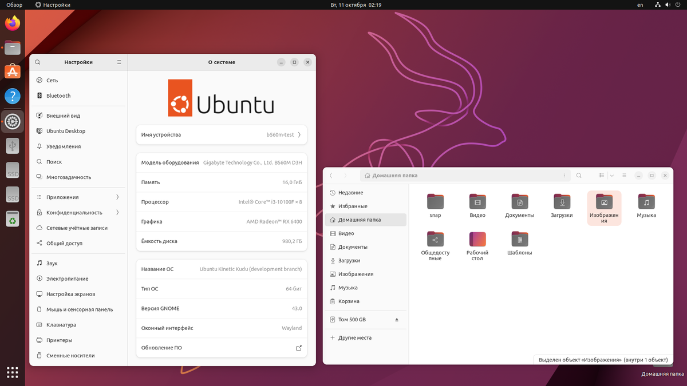This screenshot has width=687, height=386.
Task: Open the Видео folder icon in grid
Action: tap(477, 206)
